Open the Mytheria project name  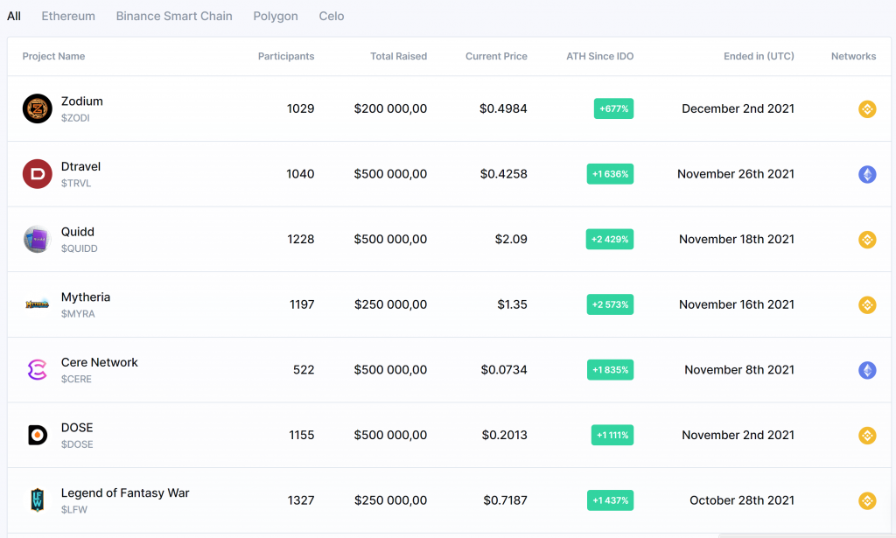[x=86, y=297]
